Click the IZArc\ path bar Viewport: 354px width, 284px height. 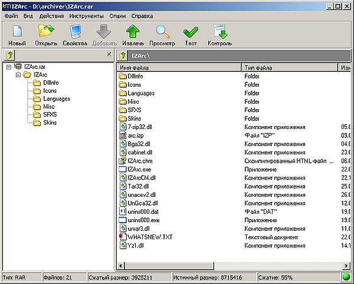point(240,55)
